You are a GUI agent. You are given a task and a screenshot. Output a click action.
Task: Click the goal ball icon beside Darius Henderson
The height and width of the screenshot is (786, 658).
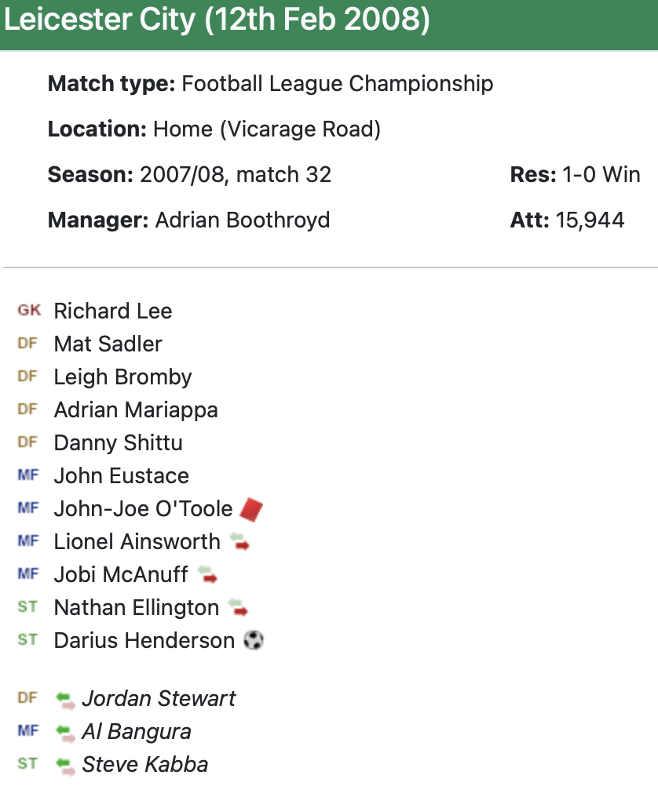pos(254,641)
